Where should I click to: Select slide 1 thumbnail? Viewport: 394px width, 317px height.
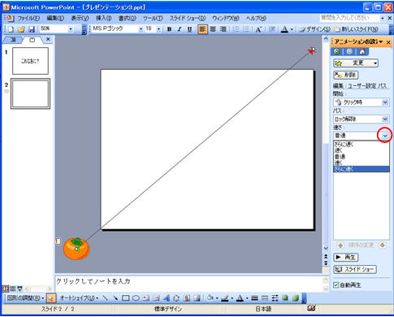(x=30, y=61)
